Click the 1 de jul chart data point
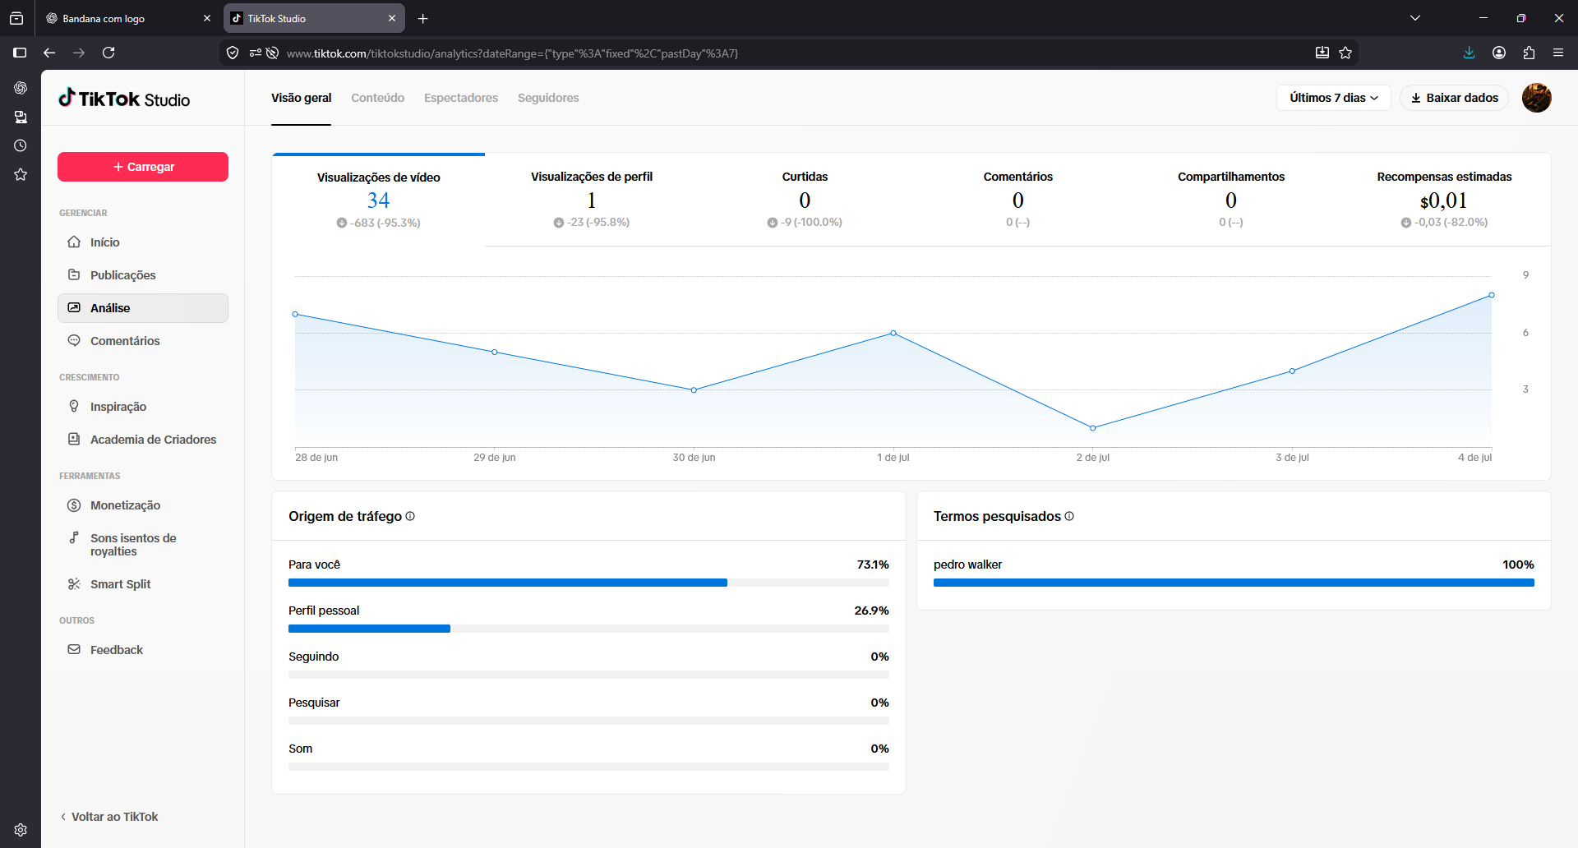The image size is (1578, 848). click(893, 333)
